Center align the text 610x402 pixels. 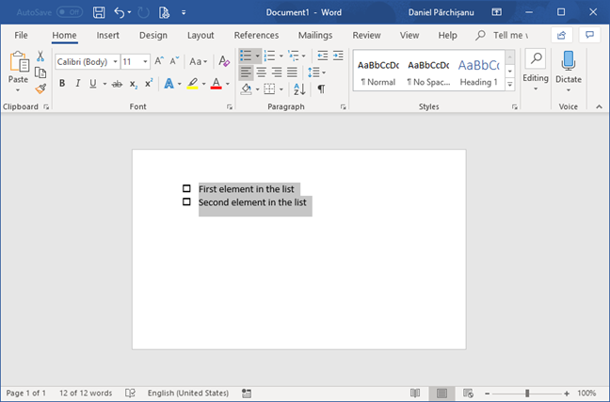[261, 72]
